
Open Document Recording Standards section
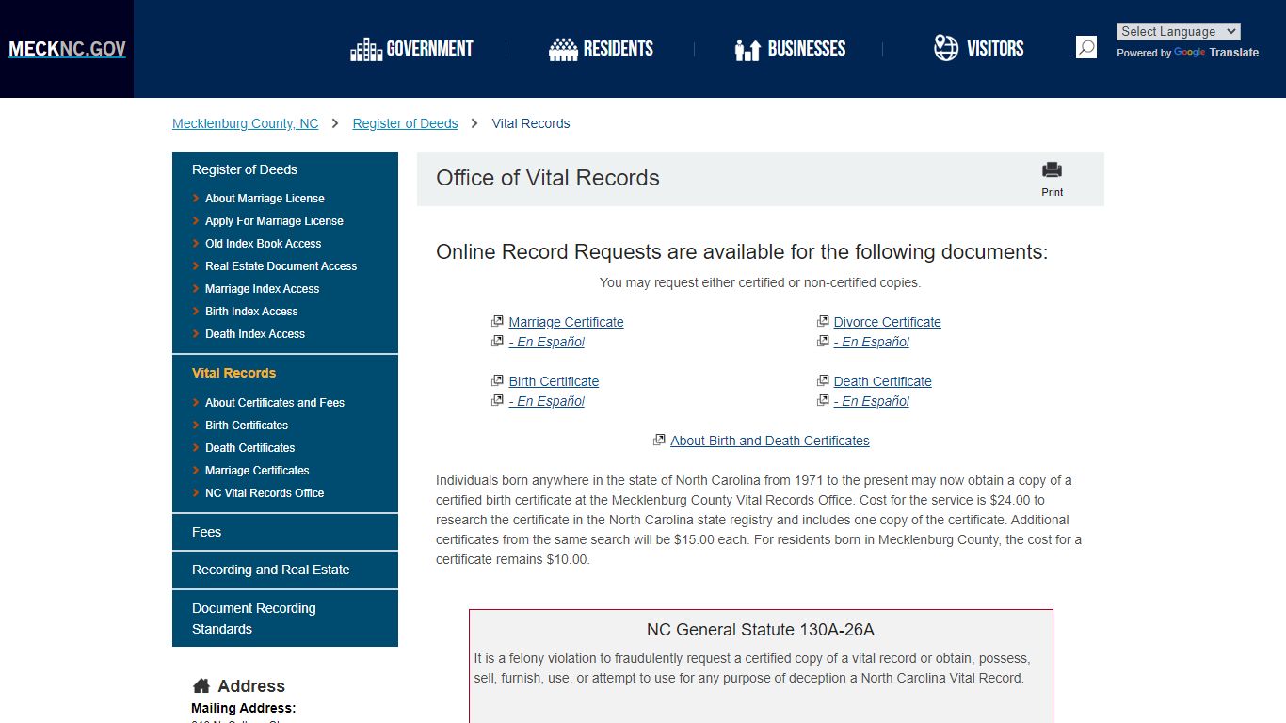coord(285,619)
